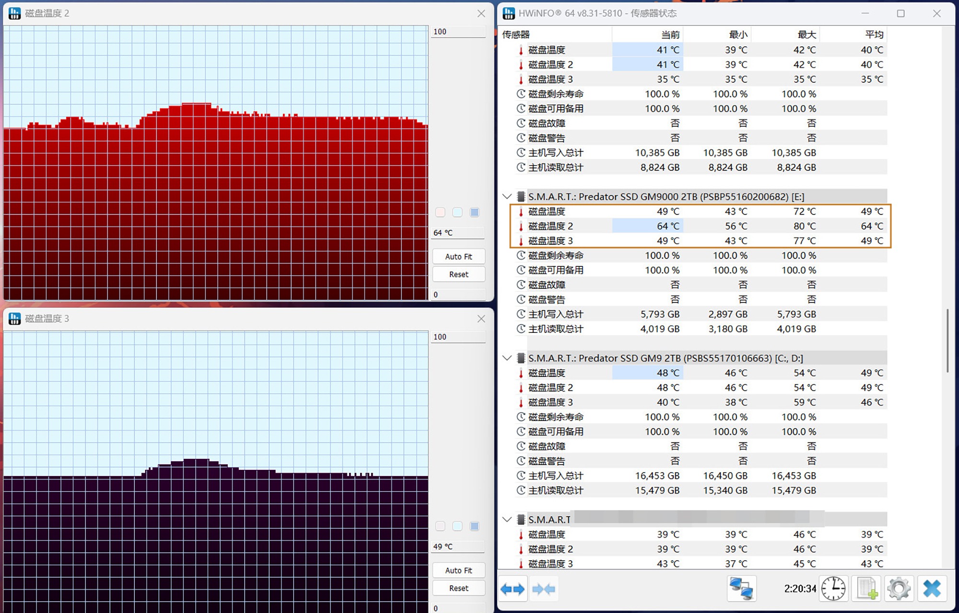The width and height of the screenshot is (959, 613).
Task: Click the maximum value field showing 100 in top graph
Action: [458, 32]
